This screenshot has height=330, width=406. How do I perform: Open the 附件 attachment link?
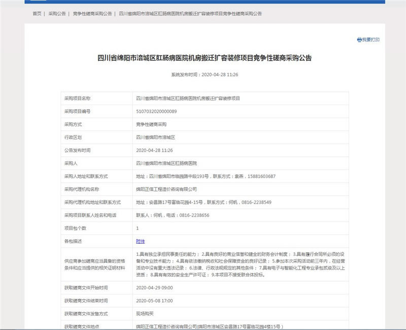tap(141, 241)
